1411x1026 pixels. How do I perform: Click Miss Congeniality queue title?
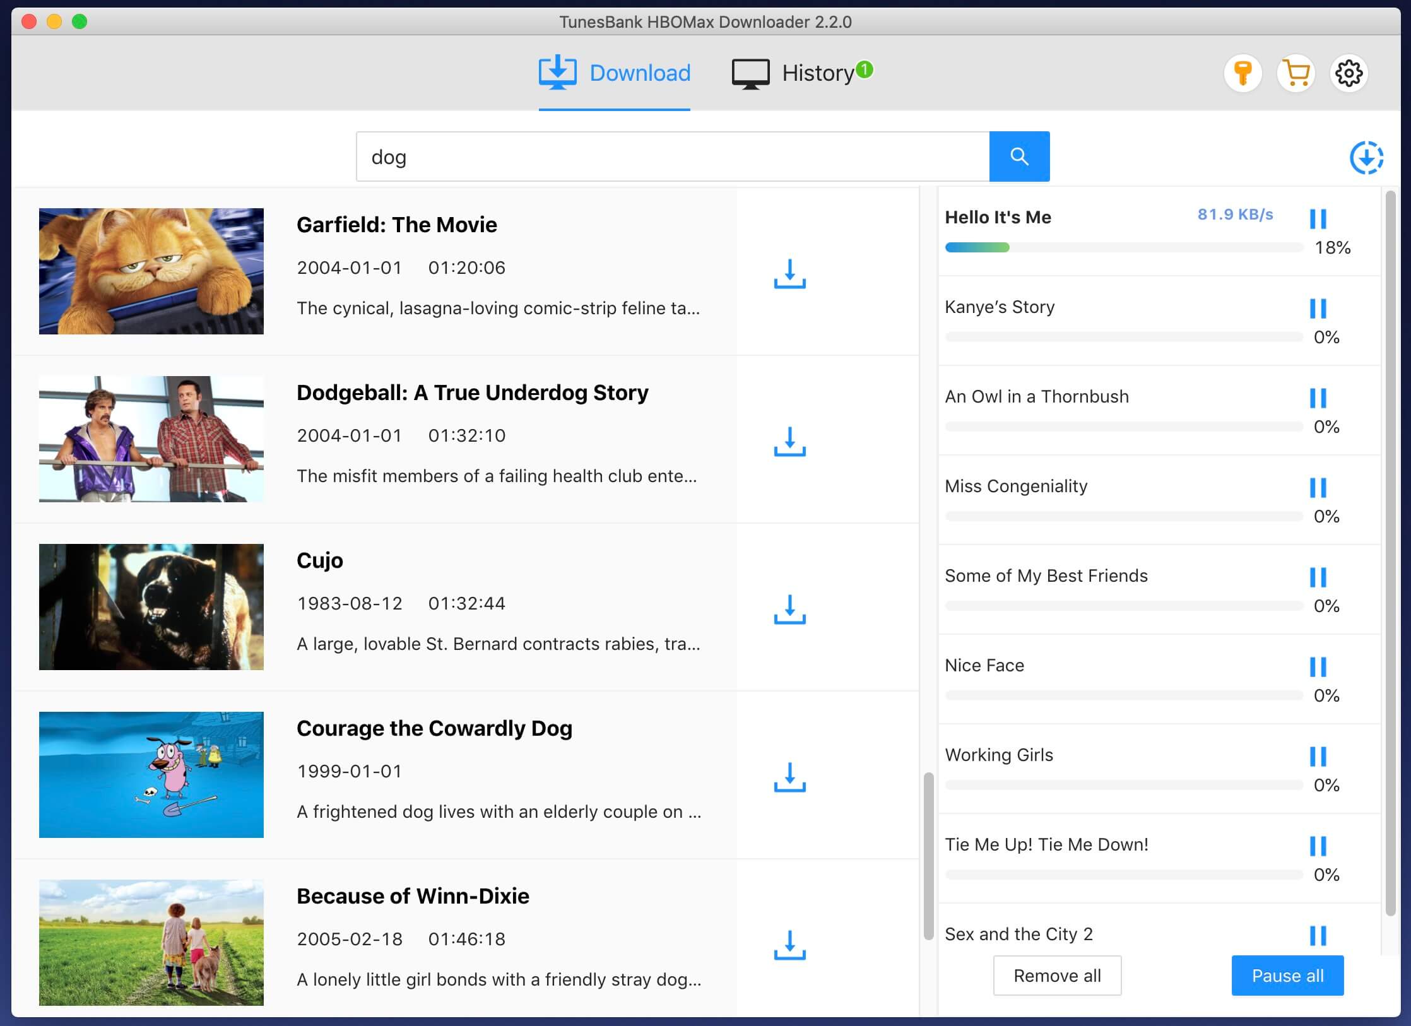(1016, 486)
